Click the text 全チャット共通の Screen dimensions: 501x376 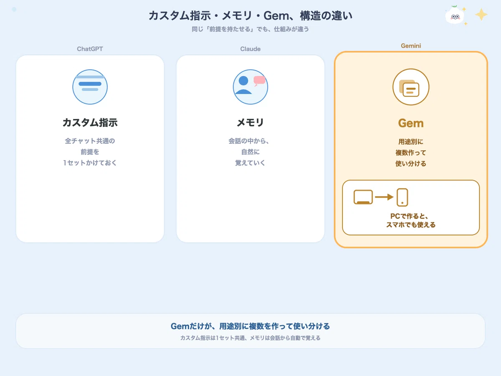click(x=90, y=141)
